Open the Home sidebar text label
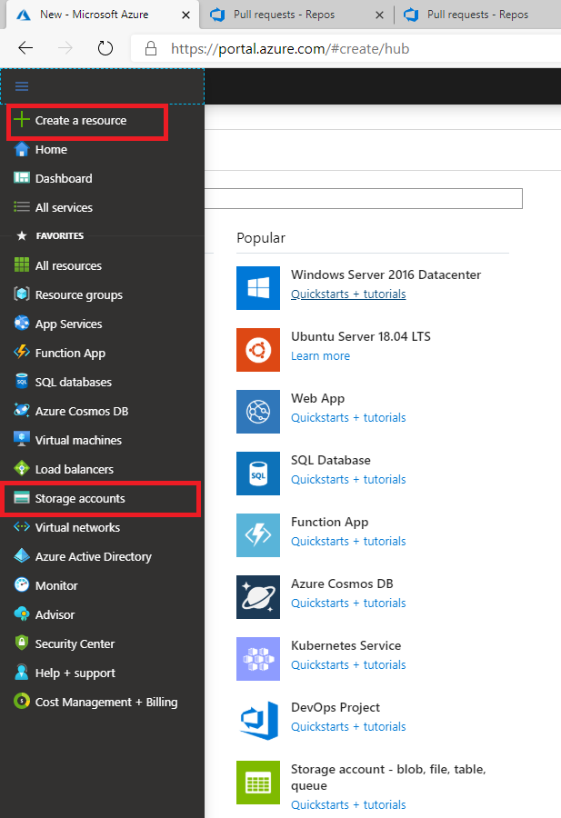Viewport: 561px width, 818px height. tap(51, 150)
